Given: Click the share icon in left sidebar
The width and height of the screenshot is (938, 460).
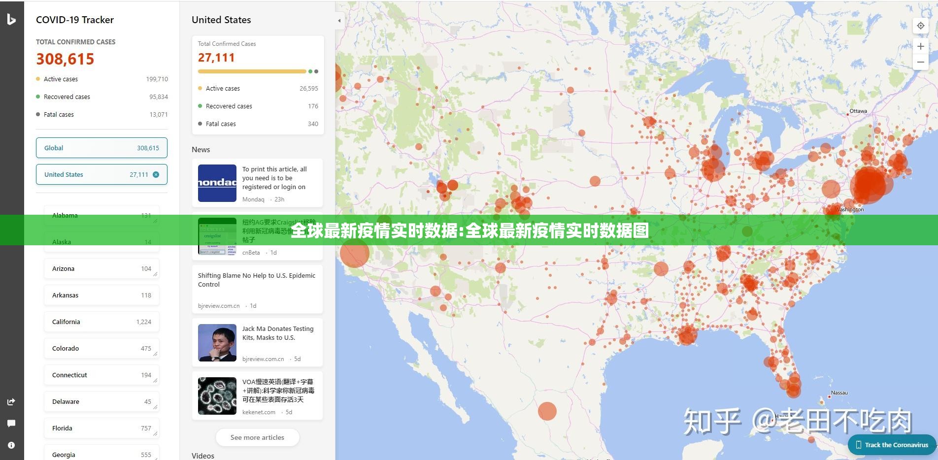Looking at the screenshot, I should pos(11,402).
